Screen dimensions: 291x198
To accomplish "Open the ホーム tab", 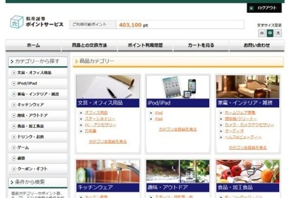I will pos(33,45).
